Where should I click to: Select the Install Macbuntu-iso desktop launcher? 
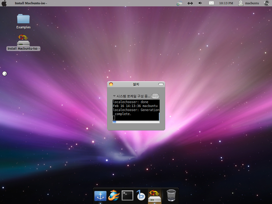coord(23,43)
